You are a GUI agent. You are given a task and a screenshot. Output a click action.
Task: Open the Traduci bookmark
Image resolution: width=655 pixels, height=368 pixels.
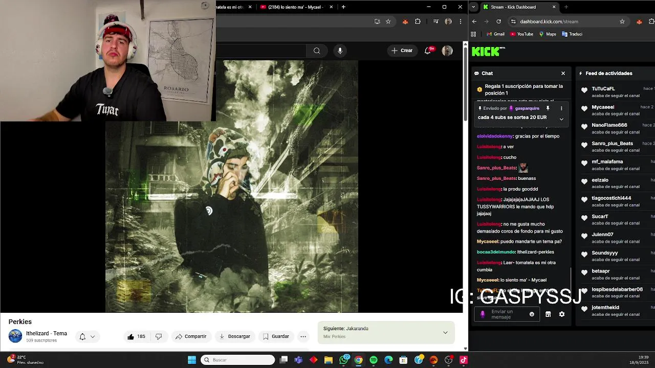coord(572,34)
